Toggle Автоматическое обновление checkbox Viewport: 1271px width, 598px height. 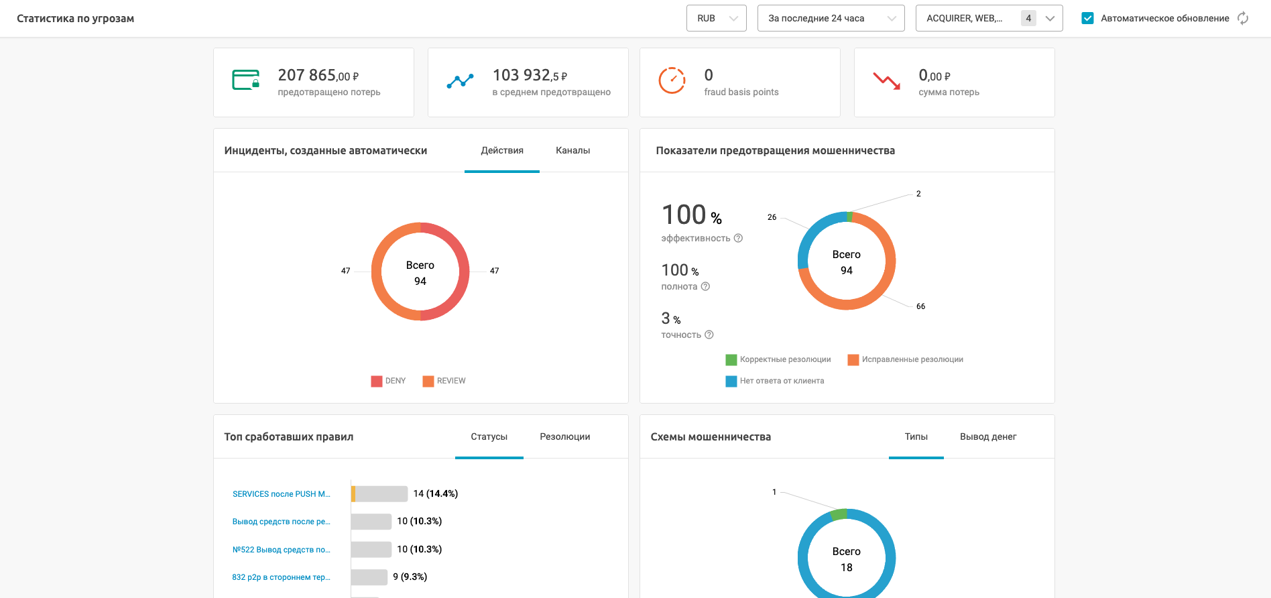pyautogui.click(x=1088, y=18)
